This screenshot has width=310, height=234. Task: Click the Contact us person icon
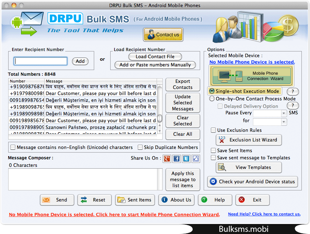click(151, 34)
